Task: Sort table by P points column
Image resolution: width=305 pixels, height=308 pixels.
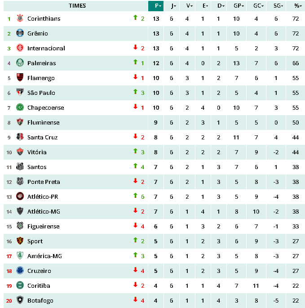Action: click(x=157, y=6)
